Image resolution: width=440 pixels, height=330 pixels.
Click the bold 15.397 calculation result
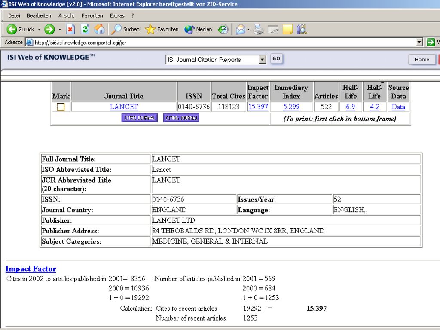click(317, 309)
